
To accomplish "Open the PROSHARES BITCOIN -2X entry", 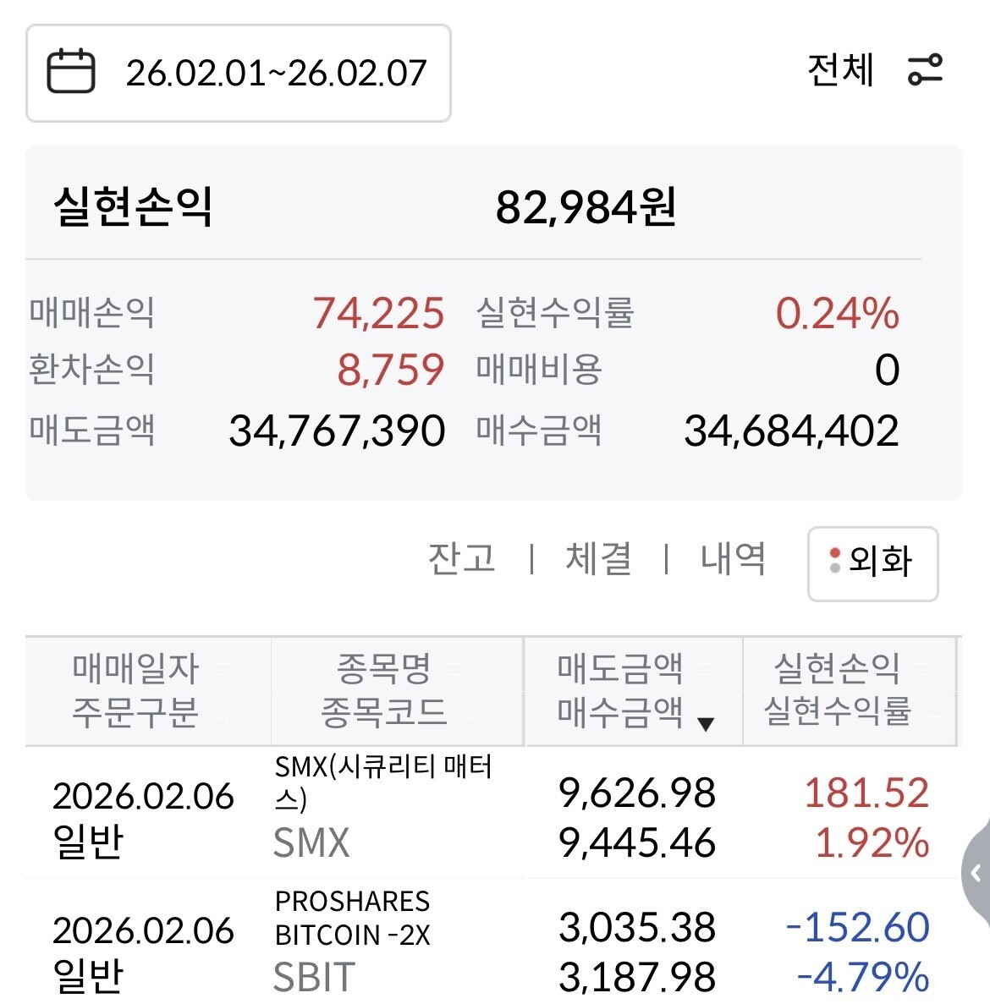I will click(x=352, y=918).
